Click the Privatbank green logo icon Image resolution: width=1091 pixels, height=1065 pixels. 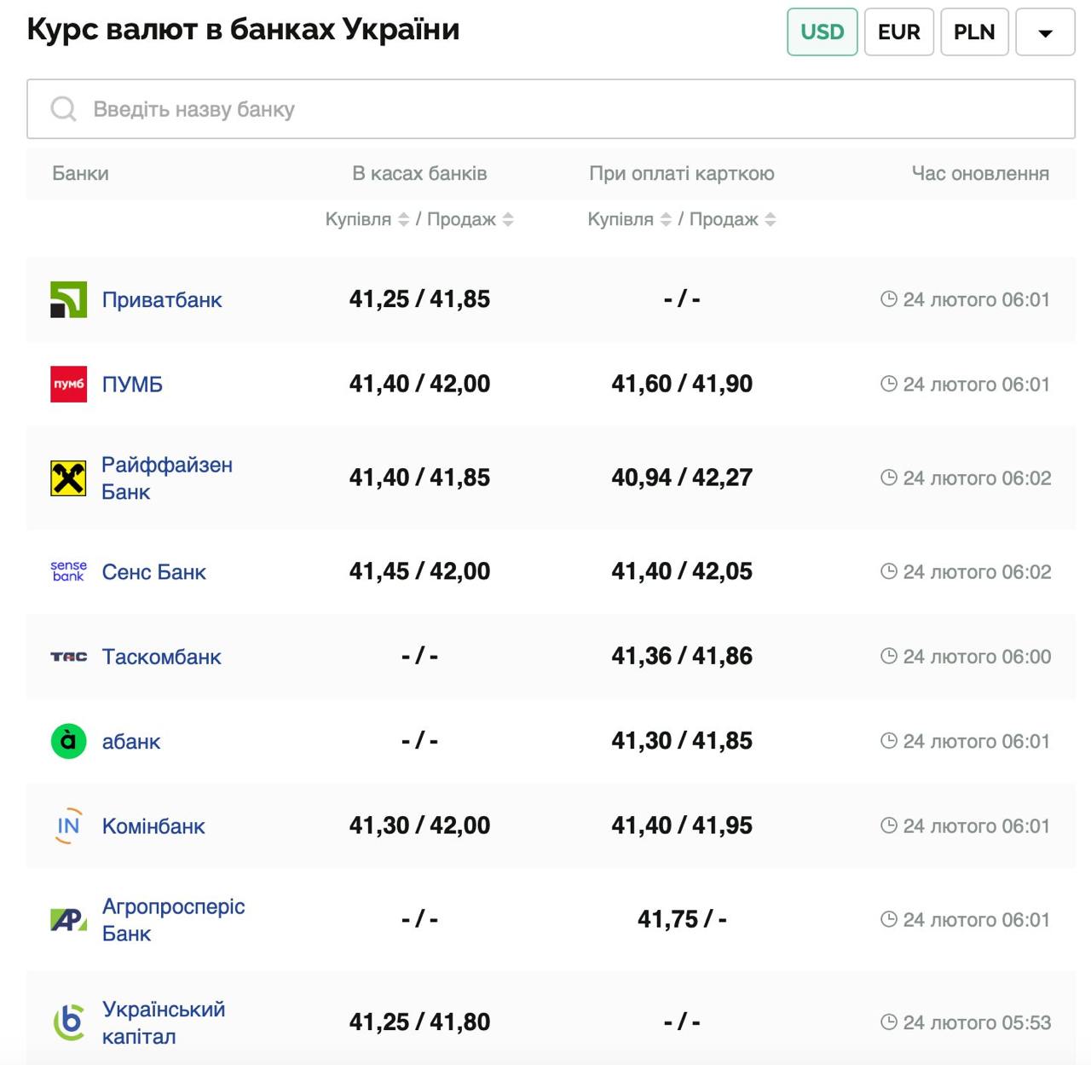(68, 299)
